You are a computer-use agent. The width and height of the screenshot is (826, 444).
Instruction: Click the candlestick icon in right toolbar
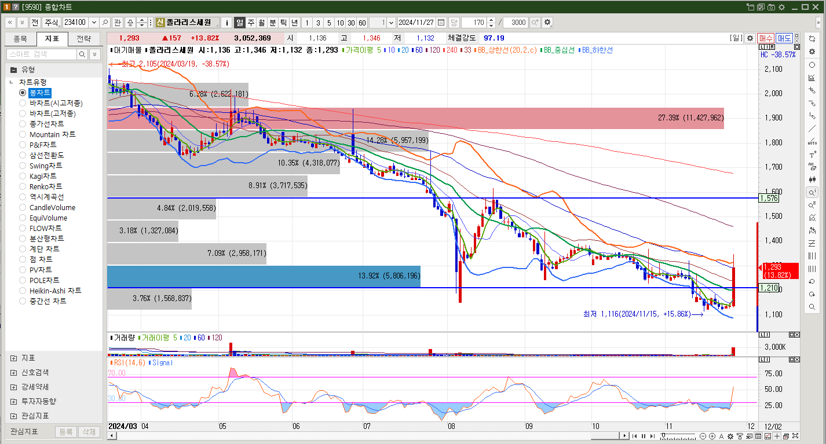tap(812, 179)
